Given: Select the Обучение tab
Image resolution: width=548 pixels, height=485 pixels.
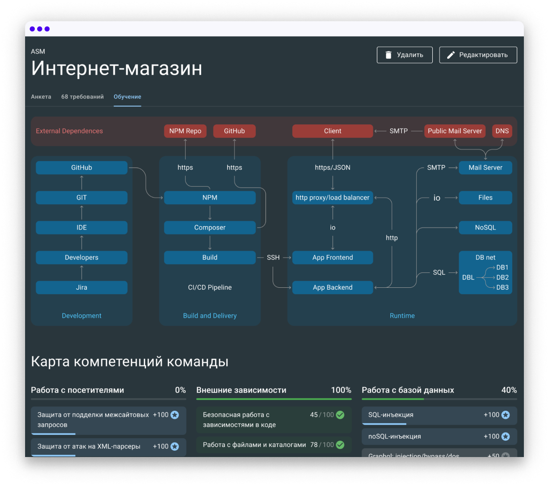Looking at the screenshot, I should (127, 97).
